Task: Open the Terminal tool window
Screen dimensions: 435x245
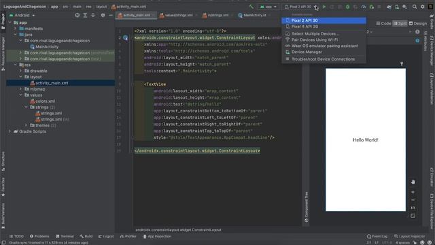Action: click(x=65, y=236)
